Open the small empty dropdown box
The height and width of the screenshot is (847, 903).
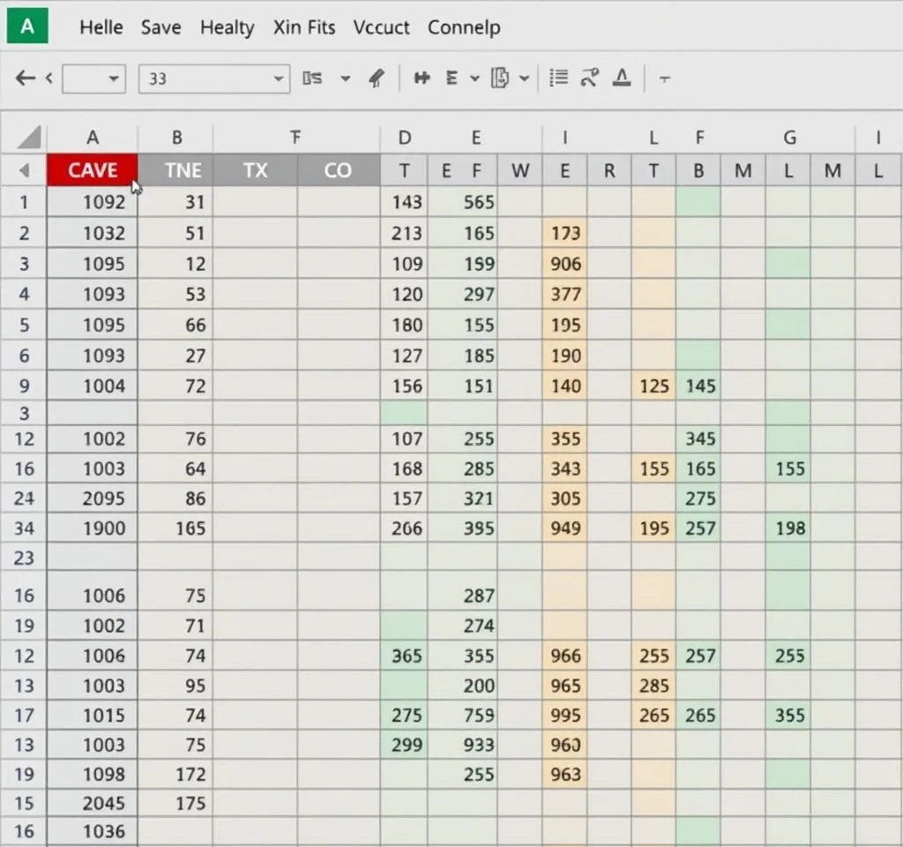[x=93, y=79]
